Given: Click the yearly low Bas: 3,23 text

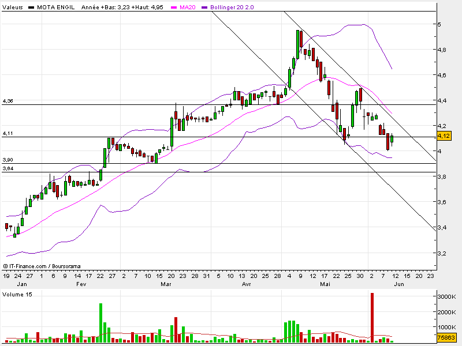Looking at the screenshot, I should point(115,7).
